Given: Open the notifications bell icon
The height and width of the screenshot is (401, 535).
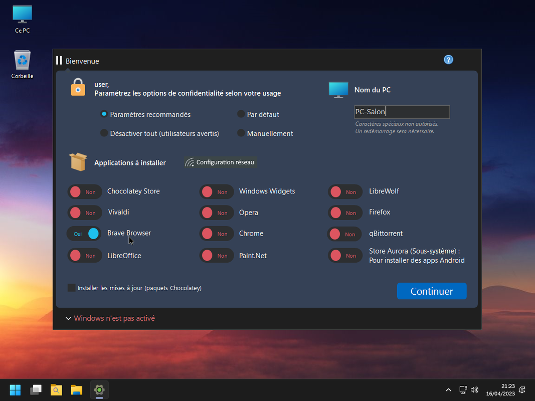Looking at the screenshot, I should [x=522, y=390].
